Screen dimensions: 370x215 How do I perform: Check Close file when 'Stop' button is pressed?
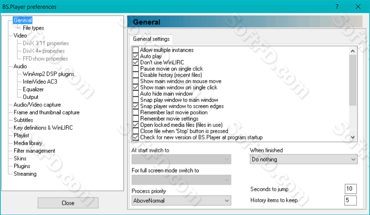(136, 131)
